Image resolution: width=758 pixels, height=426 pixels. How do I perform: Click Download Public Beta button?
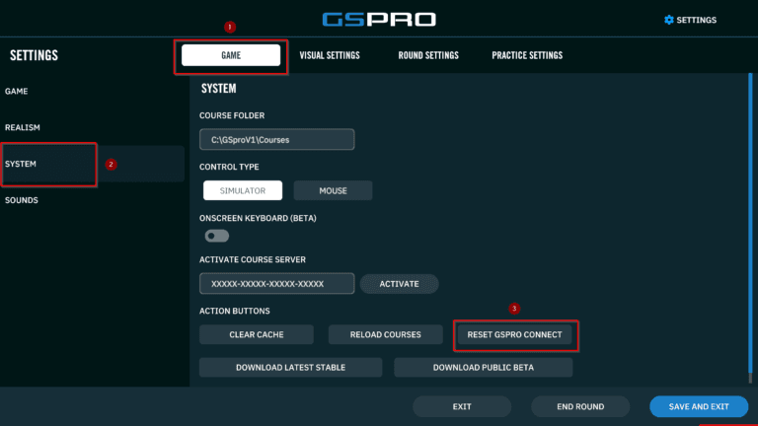484,367
